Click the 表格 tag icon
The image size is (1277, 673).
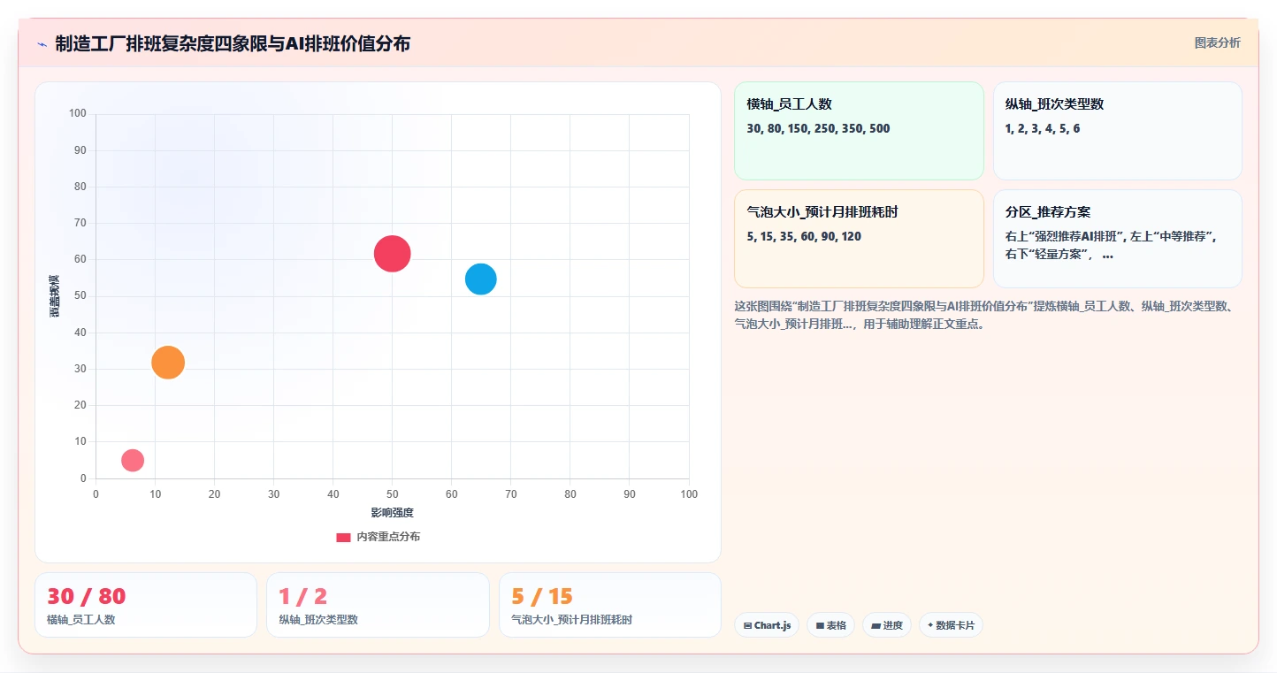click(820, 625)
